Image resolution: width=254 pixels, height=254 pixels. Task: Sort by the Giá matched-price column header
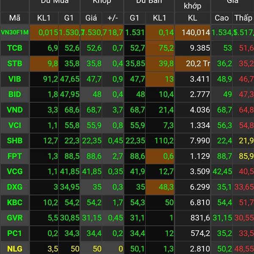click(91, 18)
